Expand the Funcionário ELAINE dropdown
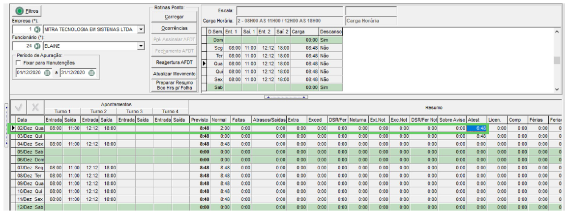 point(141,46)
